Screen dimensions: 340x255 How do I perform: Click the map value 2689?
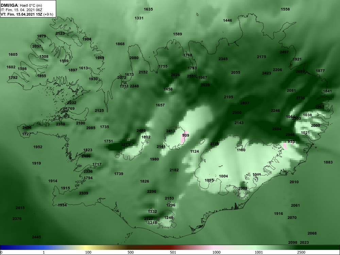pyautogui.click(x=300, y=71)
